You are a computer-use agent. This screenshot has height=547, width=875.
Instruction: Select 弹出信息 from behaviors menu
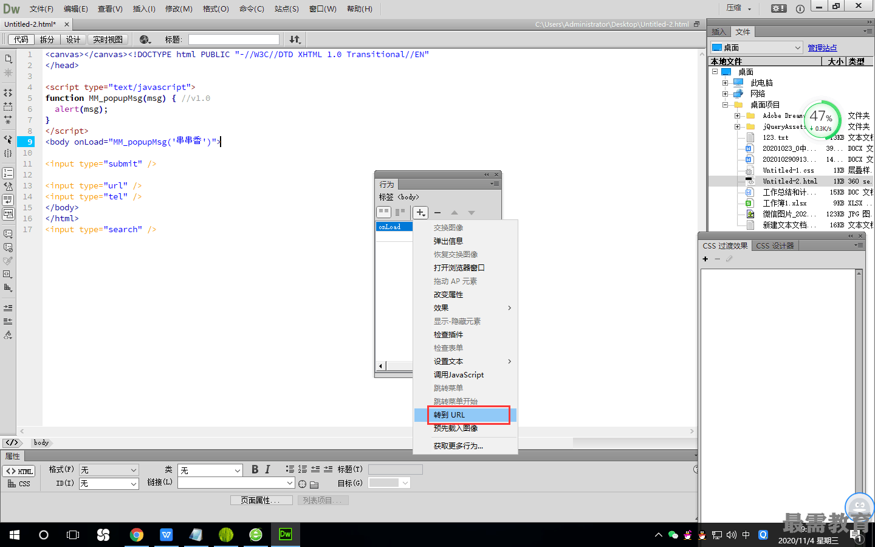coord(465,241)
